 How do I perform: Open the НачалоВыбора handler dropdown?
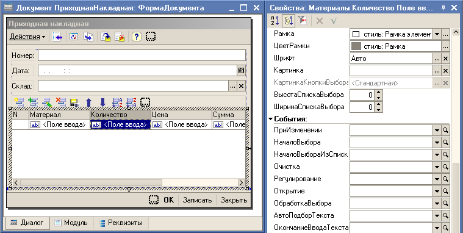(x=437, y=142)
